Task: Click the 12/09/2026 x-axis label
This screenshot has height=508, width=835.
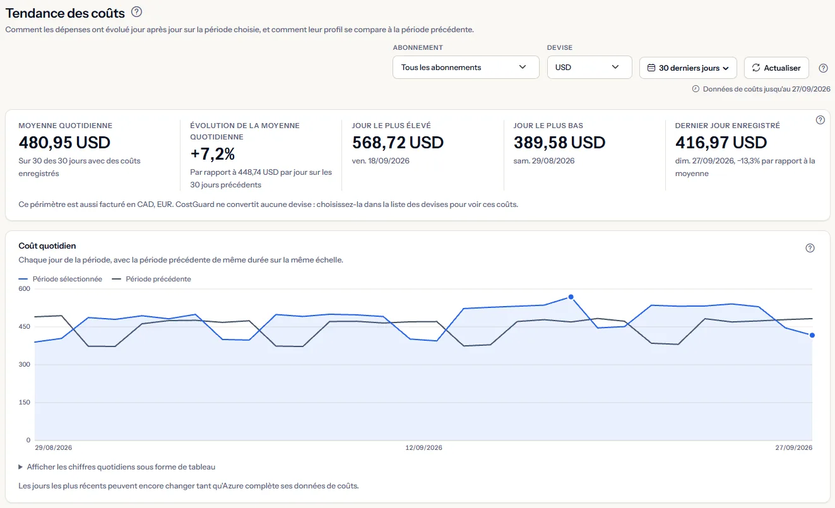Action: tap(423, 448)
